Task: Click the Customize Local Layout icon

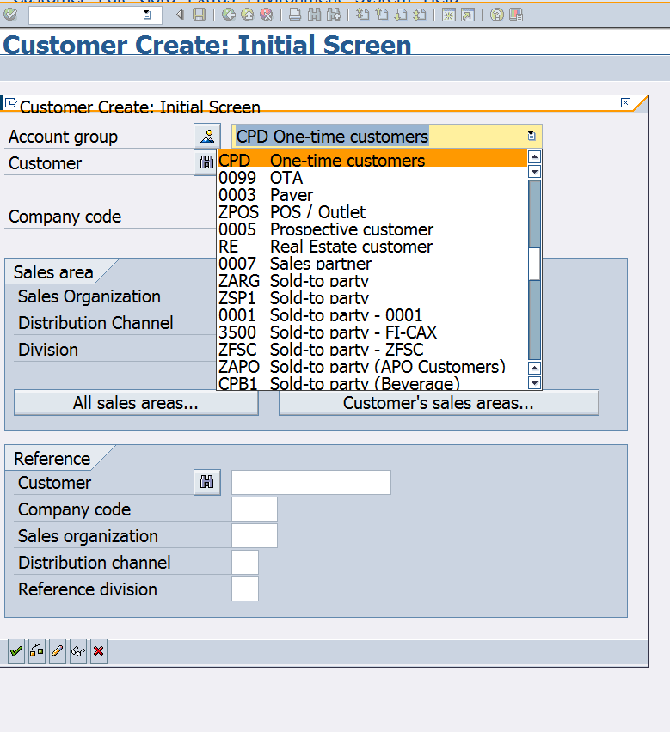Action: coord(516,15)
